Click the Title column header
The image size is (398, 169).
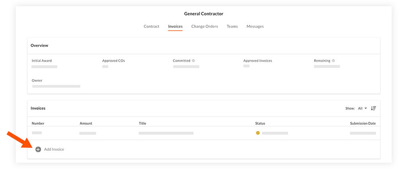[x=142, y=123]
